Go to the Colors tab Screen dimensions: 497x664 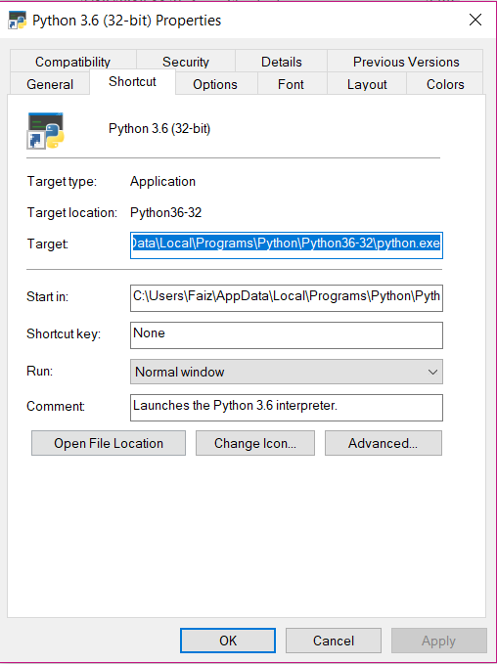pos(445,84)
